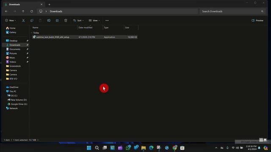This screenshot has width=271, height=152.
Task: Select the Downloads tab
Action: (x=24, y=5)
